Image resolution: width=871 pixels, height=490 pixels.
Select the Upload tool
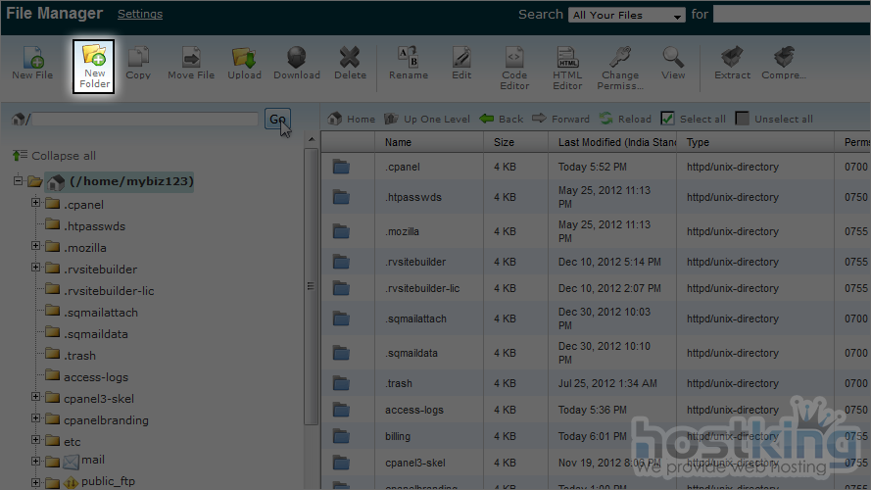(244, 63)
